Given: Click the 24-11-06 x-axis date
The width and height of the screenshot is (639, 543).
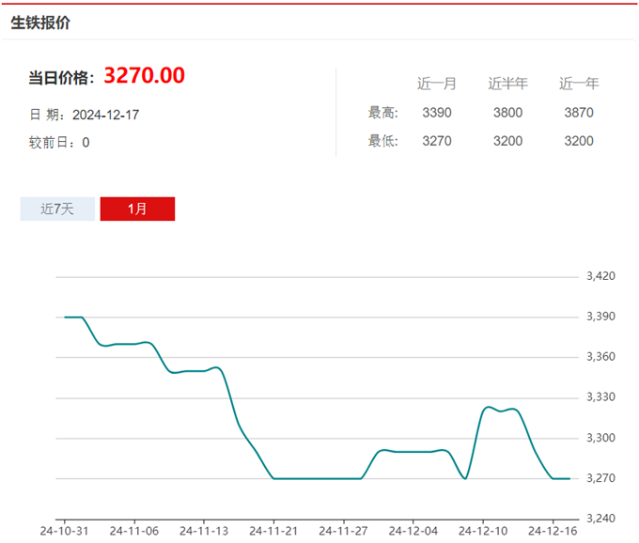Looking at the screenshot, I should point(134,531).
